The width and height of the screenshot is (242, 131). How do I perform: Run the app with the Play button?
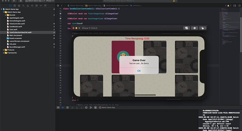coord(14,1)
